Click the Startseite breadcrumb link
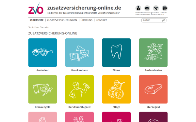 click(x=44, y=27)
